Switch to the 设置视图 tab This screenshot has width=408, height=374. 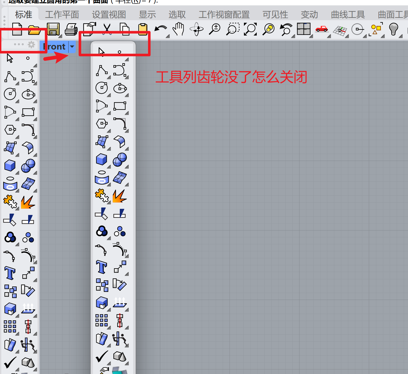click(x=109, y=15)
